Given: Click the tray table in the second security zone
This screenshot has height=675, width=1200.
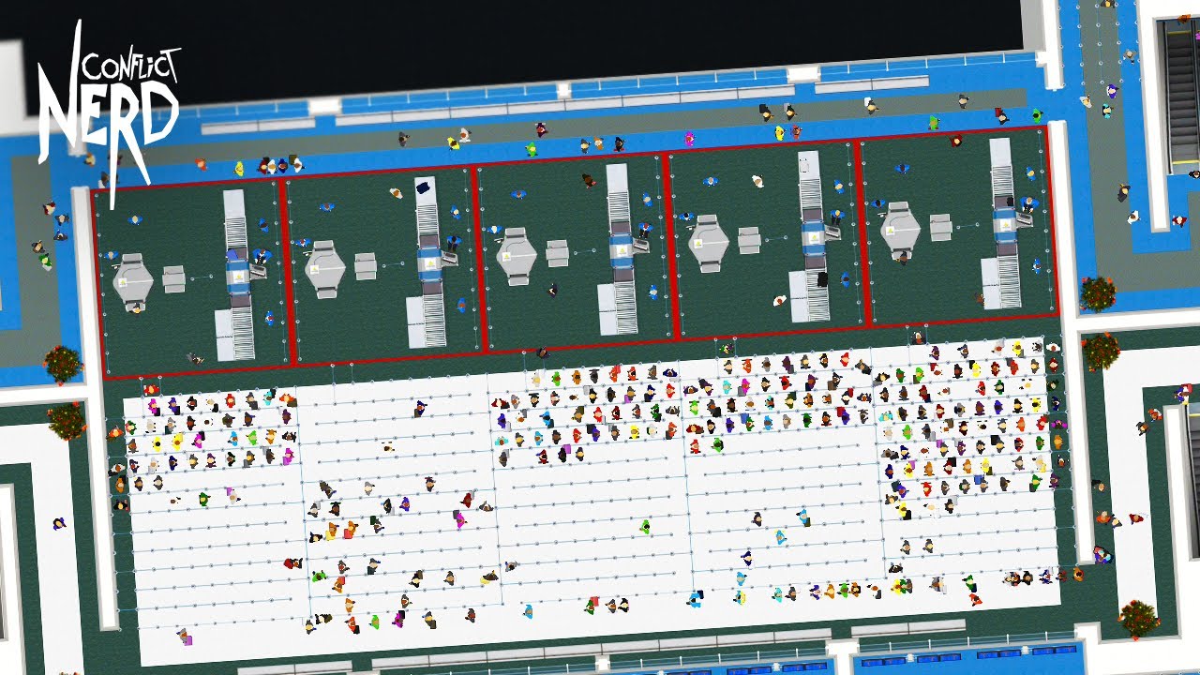Looking at the screenshot, I should pos(366,266).
